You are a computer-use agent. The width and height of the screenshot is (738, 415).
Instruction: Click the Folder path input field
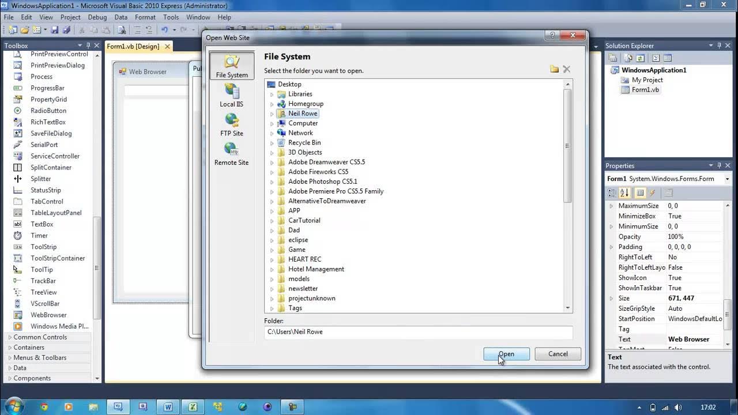(x=418, y=332)
